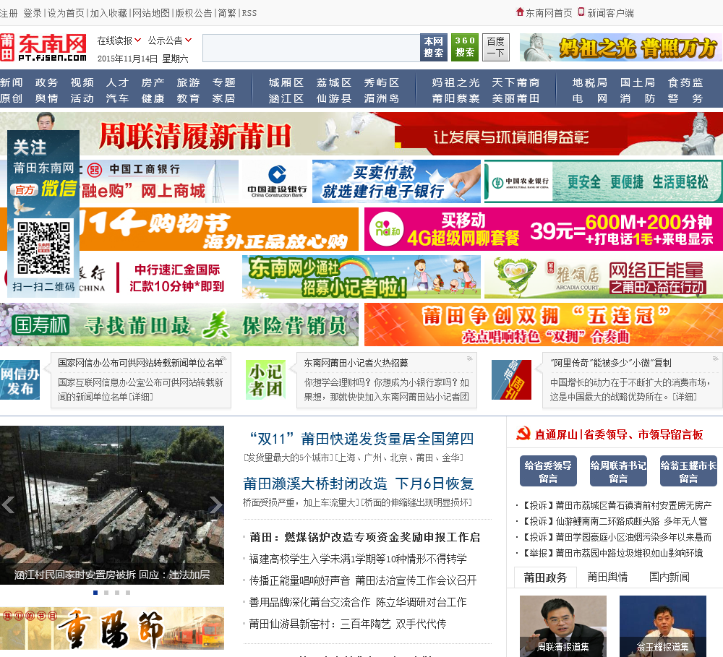Image resolution: width=723 pixels, height=657 pixels.
Task: Click the 360搜索 button
Action: (x=465, y=48)
